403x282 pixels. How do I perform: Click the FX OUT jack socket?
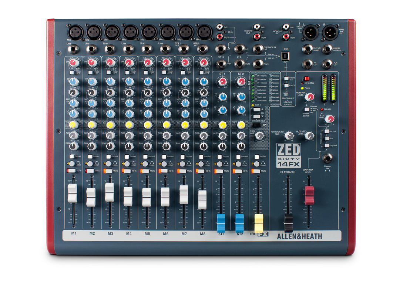coord(307,64)
